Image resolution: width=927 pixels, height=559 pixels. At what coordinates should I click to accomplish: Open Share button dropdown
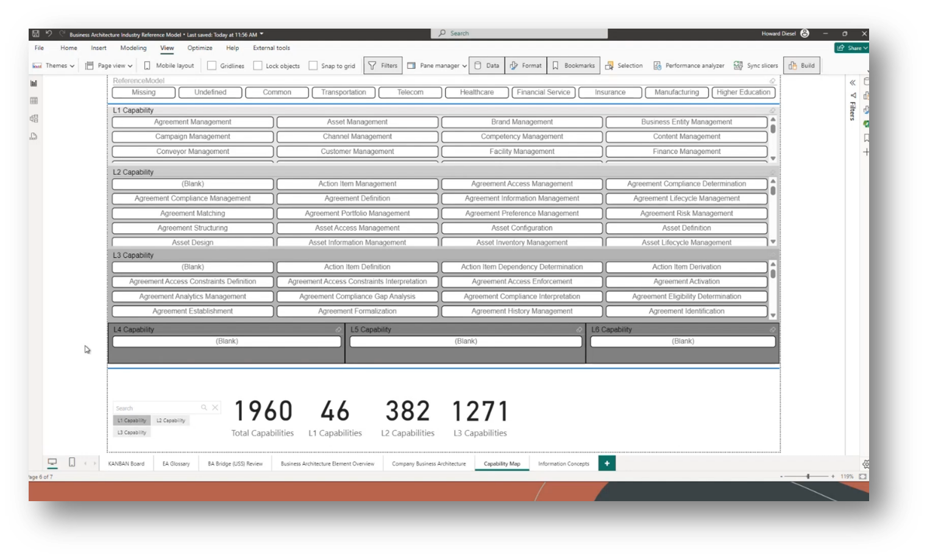(x=852, y=48)
